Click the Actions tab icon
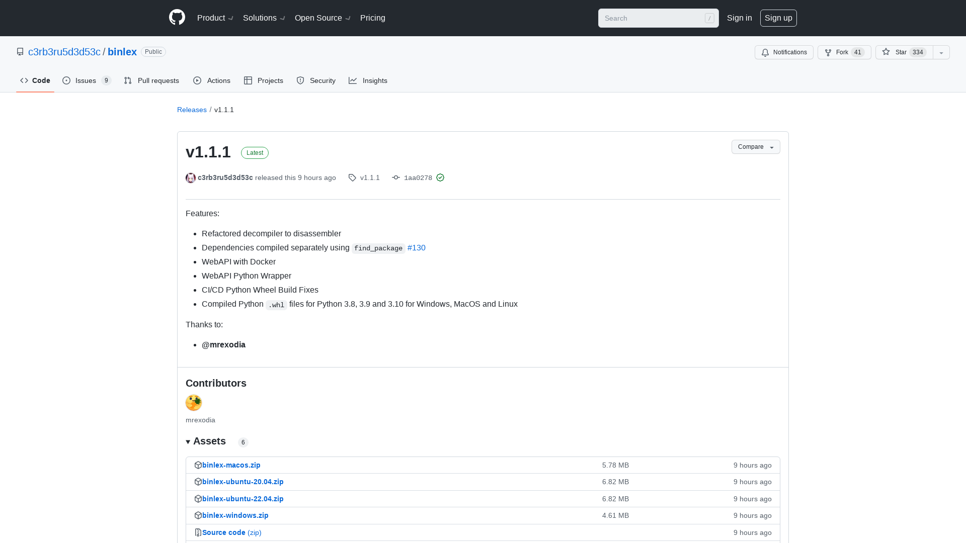This screenshot has width=966, height=543. [x=198, y=80]
